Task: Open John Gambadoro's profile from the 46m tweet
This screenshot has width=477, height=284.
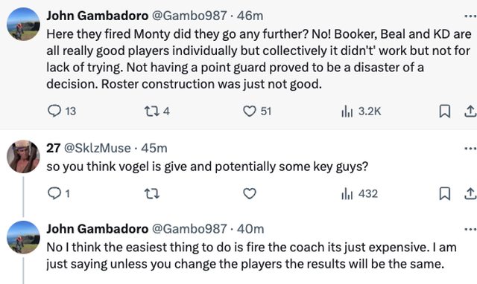Action: pyautogui.click(x=98, y=16)
